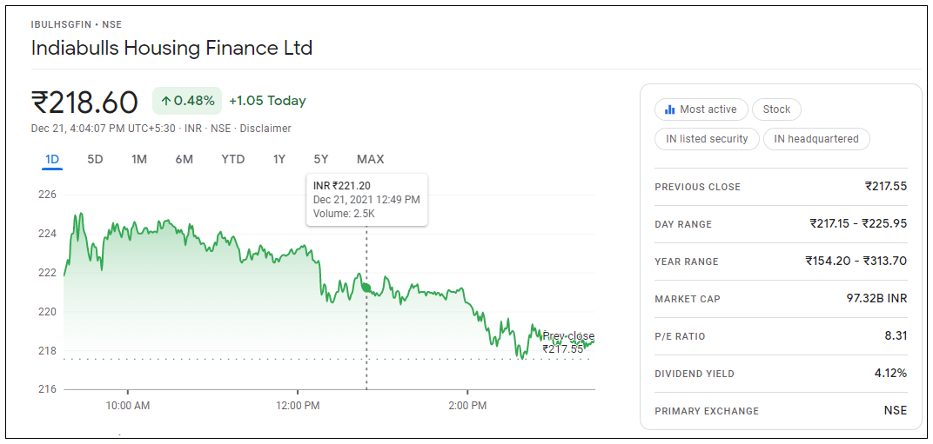Click the green up-arrow in 0.48% badge
Image resolution: width=933 pixels, height=444 pixels.
(x=166, y=101)
